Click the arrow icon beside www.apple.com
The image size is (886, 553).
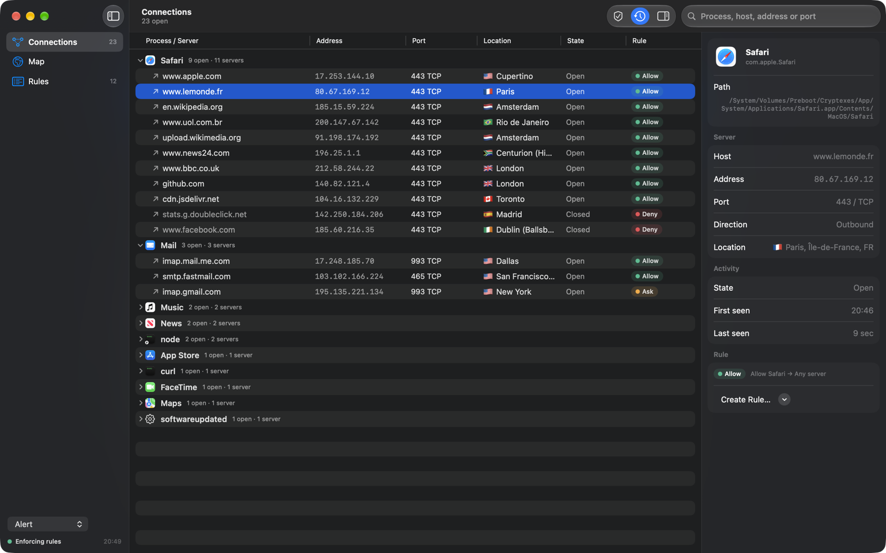pos(156,76)
